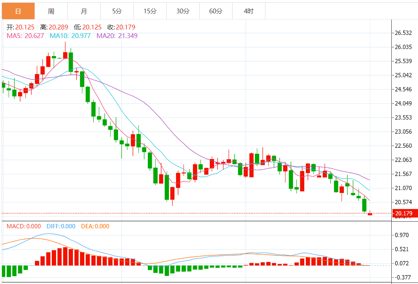Image resolution: width=418 pixels, height=284 pixels.
Task: Click the 高:20.289 high price value
Action: pyautogui.click(x=54, y=27)
